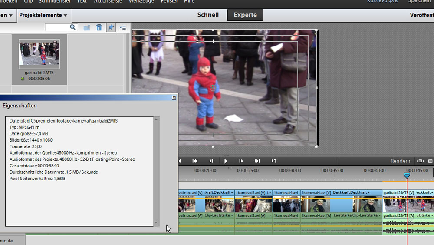Click the play-to-marker icon after next edit

[x=274, y=161]
